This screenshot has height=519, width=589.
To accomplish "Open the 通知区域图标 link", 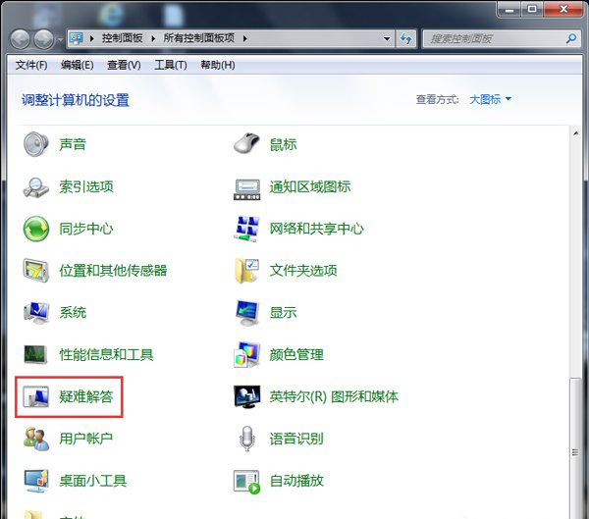I will click(310, 186).
